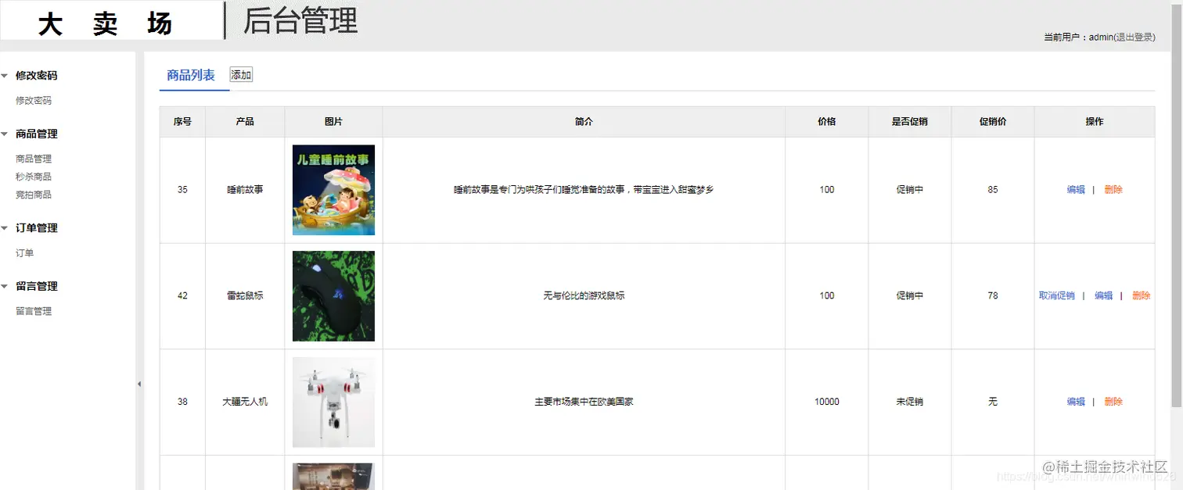This screenshot has width=1183, height=490.
Task: Open 留言管理 submenu link in sidebar
Action: pos(34,311)
